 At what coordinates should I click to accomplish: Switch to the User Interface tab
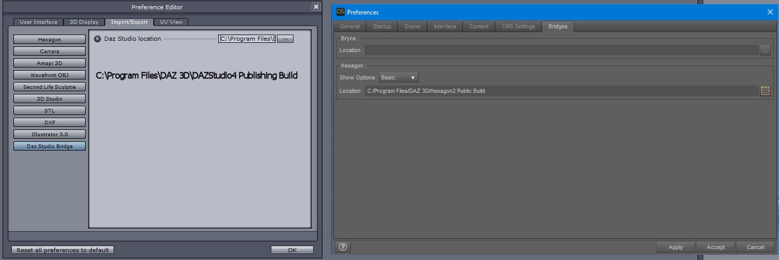pyautogui.click(x=39, y=22)
